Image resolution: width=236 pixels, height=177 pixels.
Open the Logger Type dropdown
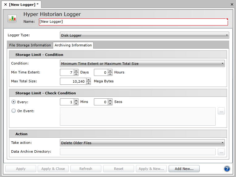[144, 35]
